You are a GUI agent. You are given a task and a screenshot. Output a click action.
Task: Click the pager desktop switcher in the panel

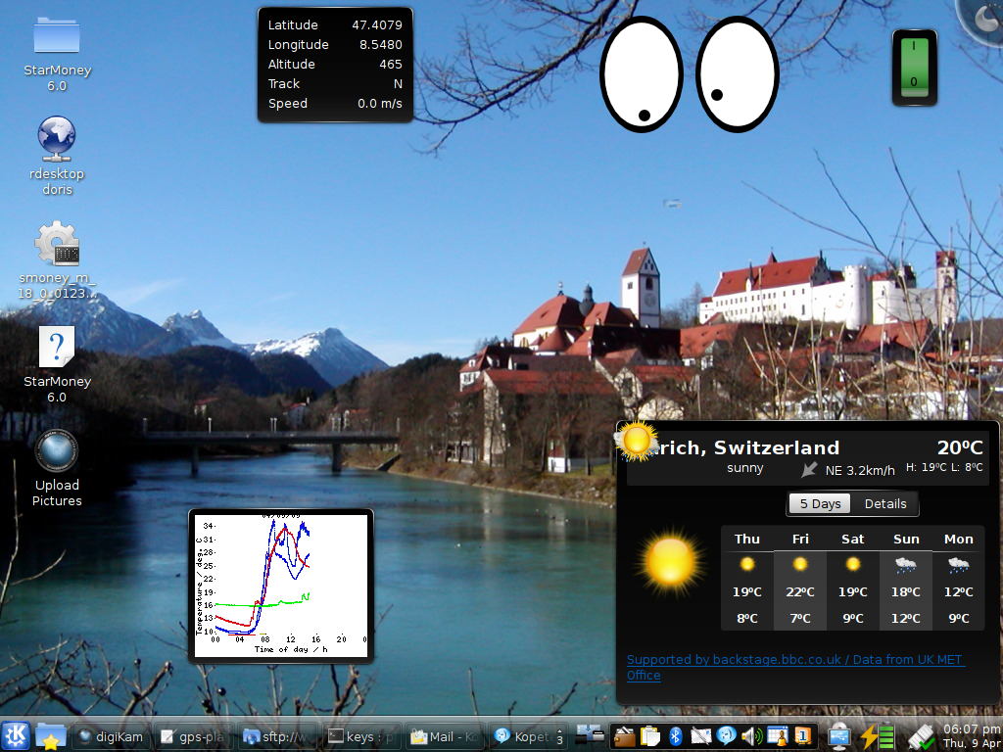(589, 736)
